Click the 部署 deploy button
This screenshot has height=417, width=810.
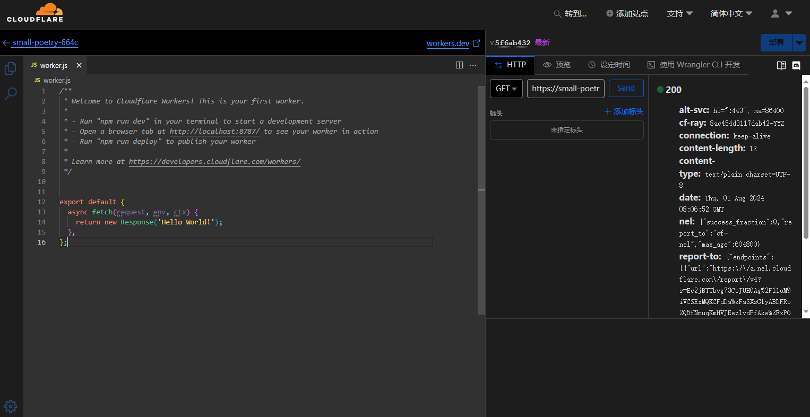point(777,43)
